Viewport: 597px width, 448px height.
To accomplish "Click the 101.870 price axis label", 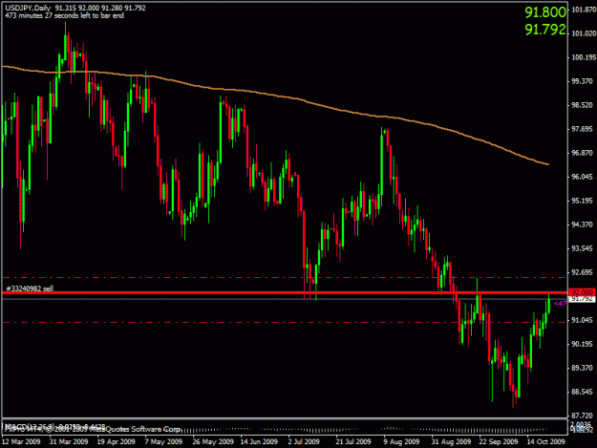I will [584, 10].
